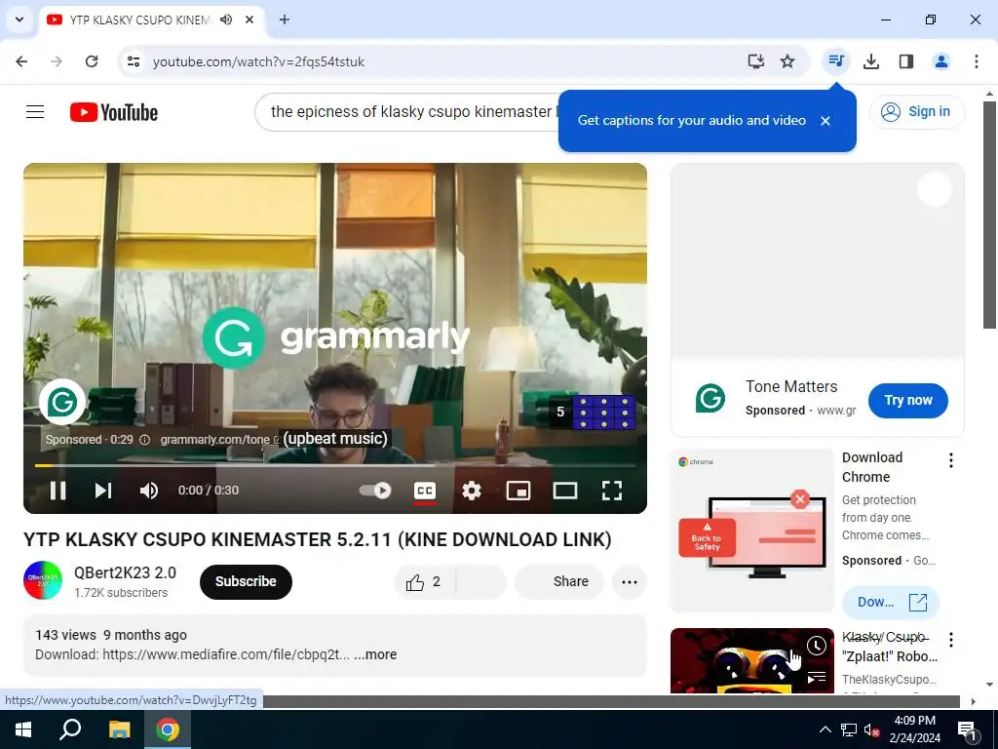
Task: Open Windows taskbar search
Action: coord(70,729)
